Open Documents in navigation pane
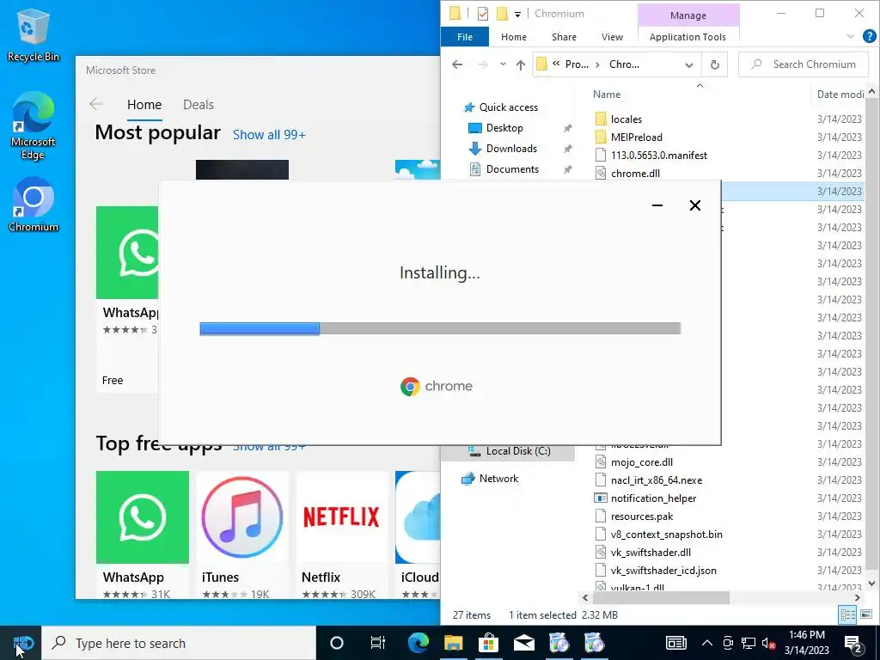 pyautogui.click(x=512, y=169)
